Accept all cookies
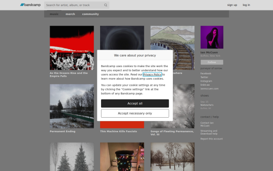273x171 pixels. coord(135,104)
